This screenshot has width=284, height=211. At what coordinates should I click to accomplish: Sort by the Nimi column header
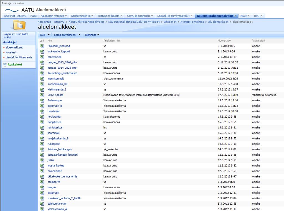(x=50, y=41)
